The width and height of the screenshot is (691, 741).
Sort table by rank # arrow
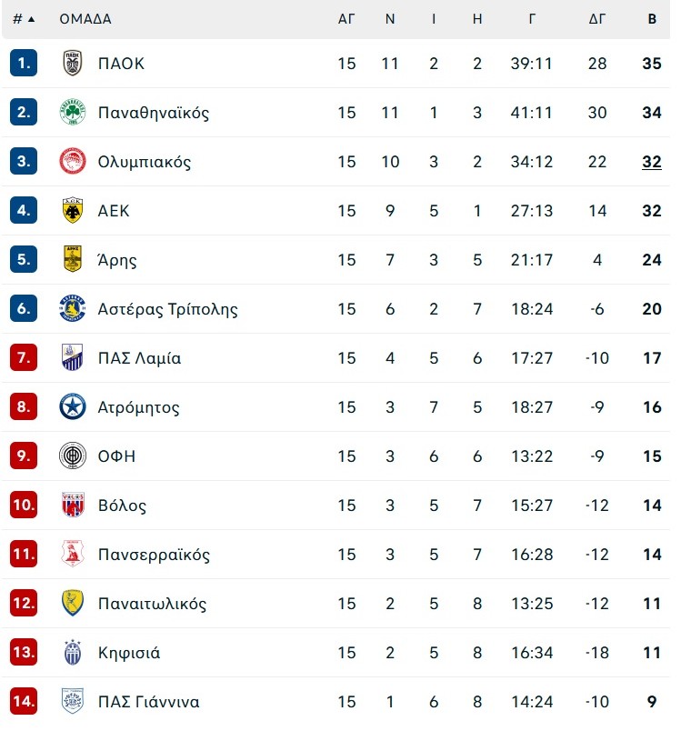point(24,19)
